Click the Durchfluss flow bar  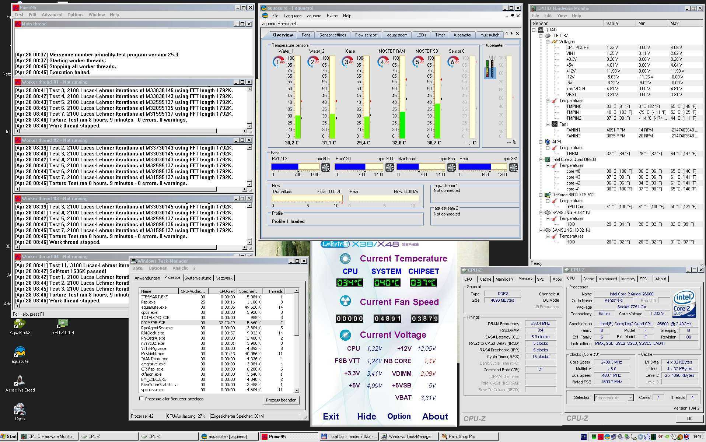click(307, 198)
